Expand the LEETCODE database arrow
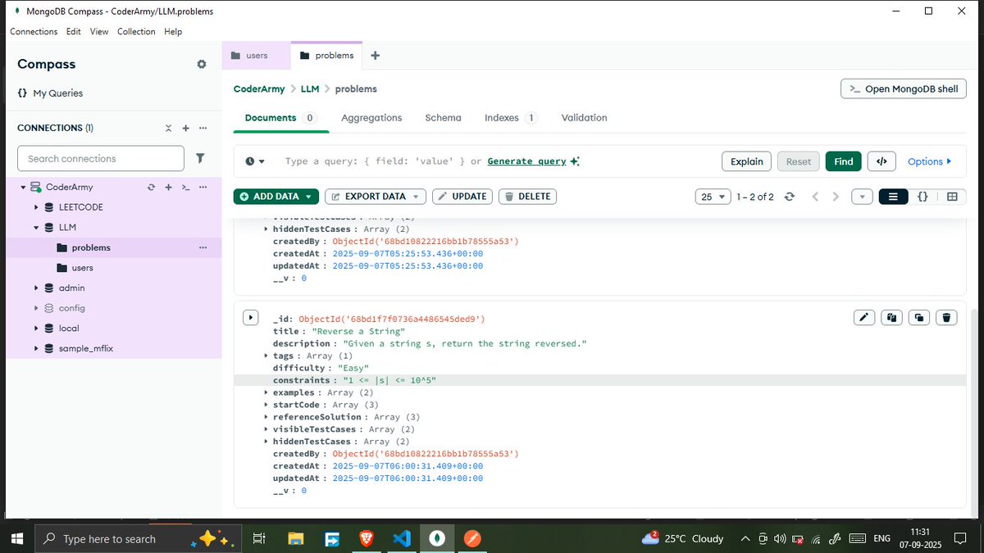This screenshot has height=553, width=984. click(36, 207)
